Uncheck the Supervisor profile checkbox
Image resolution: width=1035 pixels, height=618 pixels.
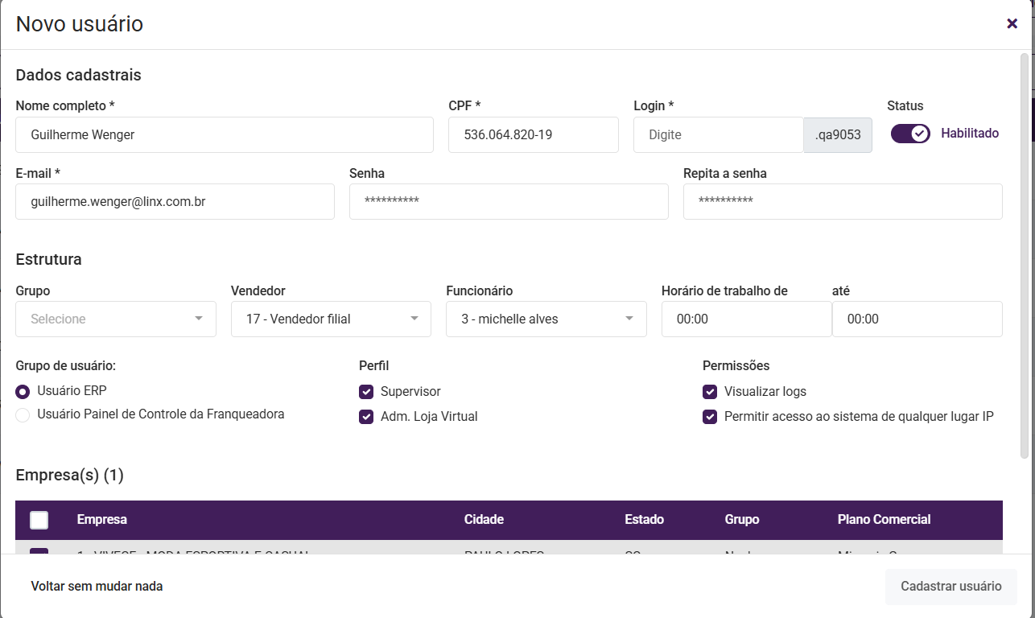[x=366, y=392]
